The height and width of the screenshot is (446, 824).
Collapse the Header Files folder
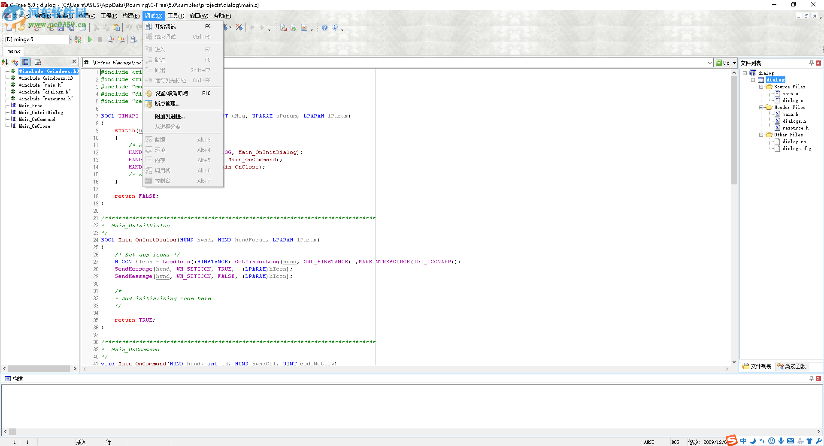click(761, 108)
